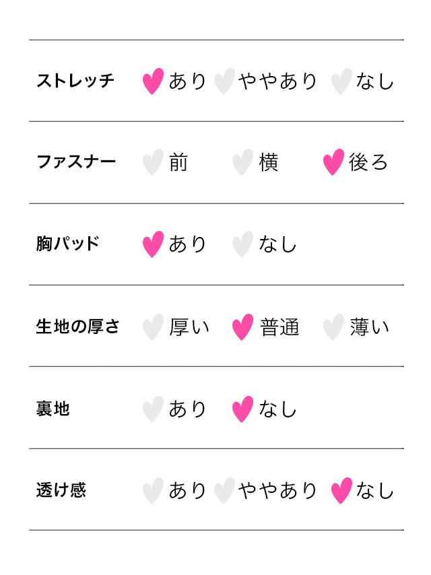The image size is (431, 575).
Task: Choose the 厚い heart for 生地の厚さ
Action: (153, 327)
